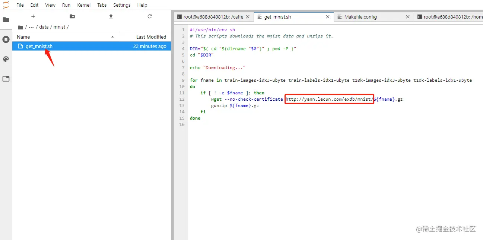Create a new folder with toolbar icon

(x=72, y=16)
